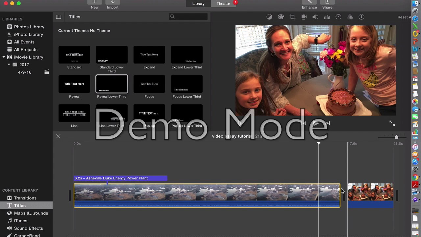Select the Cropping tool
Viewport: 421px width, 237px height.
(x=292, y=17)
